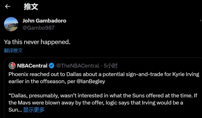This screenshot has height=118, width=202.
Task: Select the "Ya this never happened." text
Action: coord(37,42)
